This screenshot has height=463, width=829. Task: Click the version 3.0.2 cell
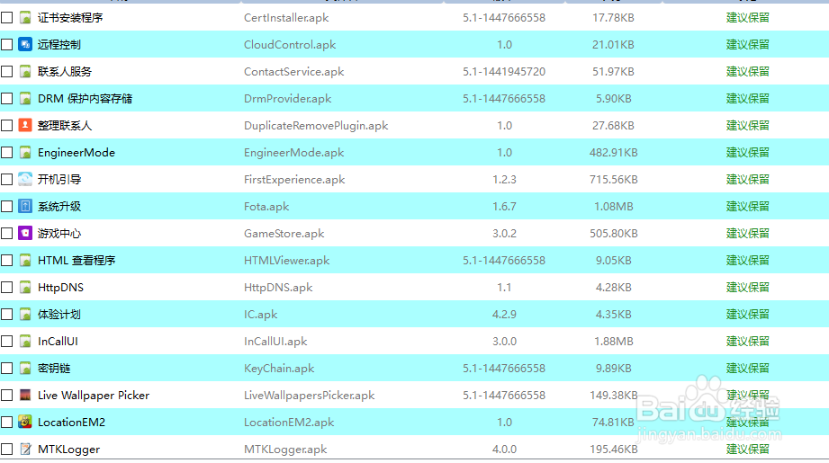tap(504, 234)
